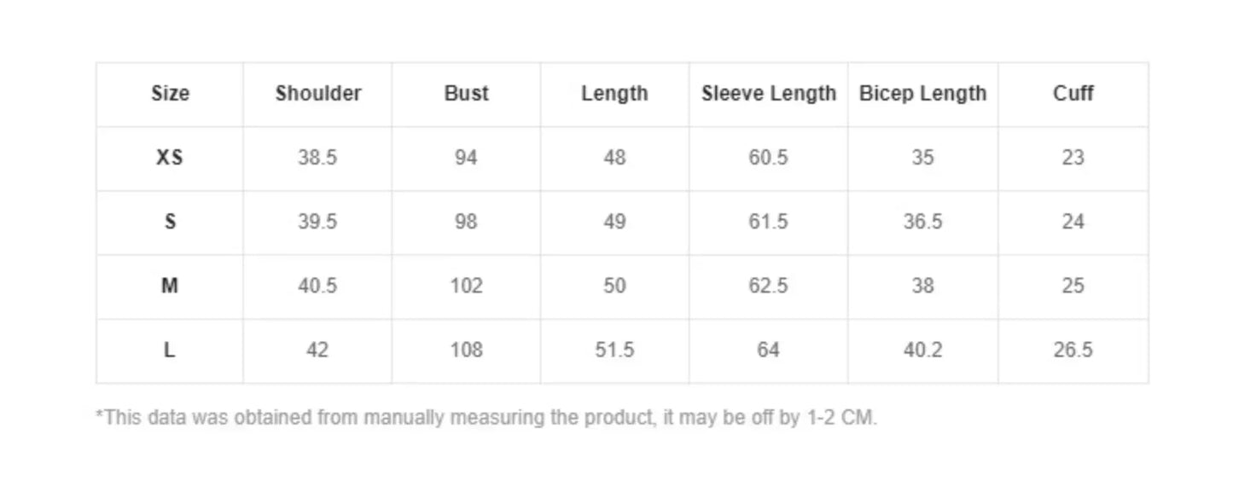Select the length value 51.5
Viewport: 1233px width, 486px height.
(x=614, y=350)
